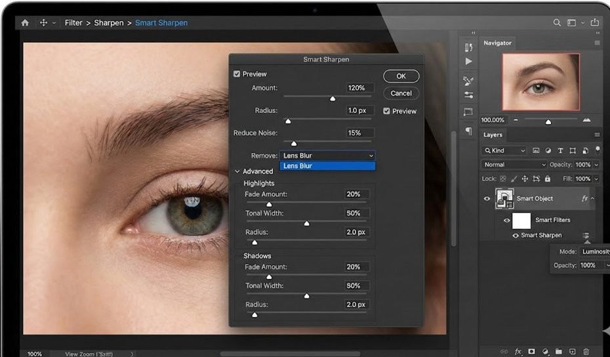The width and height of the screenshot is (610, 357).
Task: Open the Brush settings icon in the side strip
Action: coord(468,81)
